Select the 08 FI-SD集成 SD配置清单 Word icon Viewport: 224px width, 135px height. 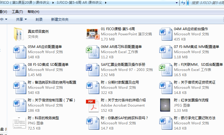20,70
